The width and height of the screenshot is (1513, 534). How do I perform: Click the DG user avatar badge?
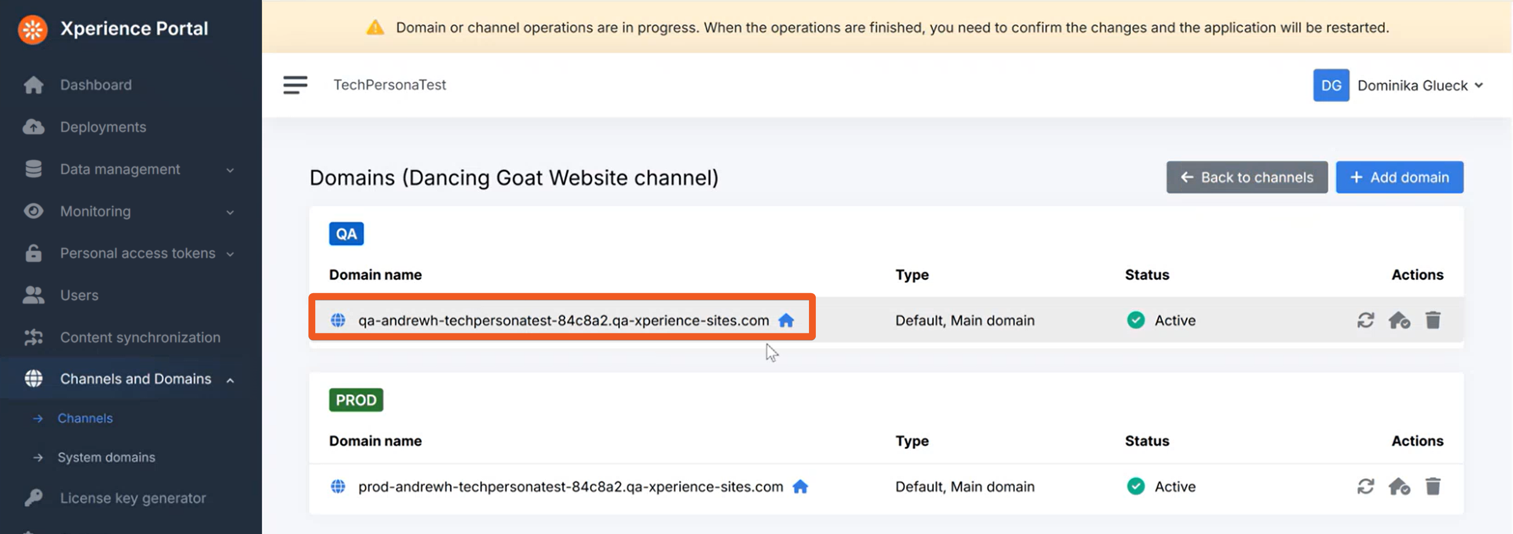click(x=1330, y=86)
